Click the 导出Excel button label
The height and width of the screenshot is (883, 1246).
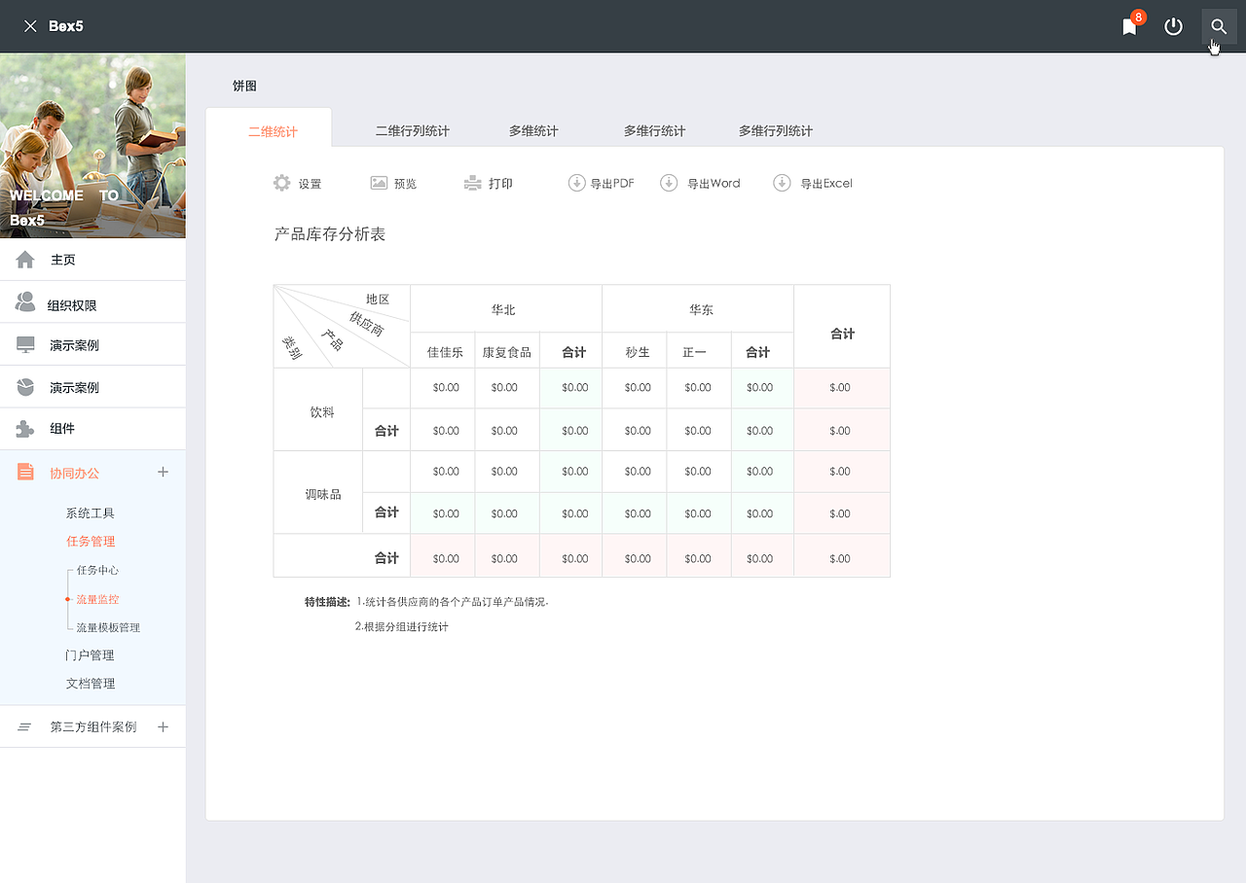826,184
